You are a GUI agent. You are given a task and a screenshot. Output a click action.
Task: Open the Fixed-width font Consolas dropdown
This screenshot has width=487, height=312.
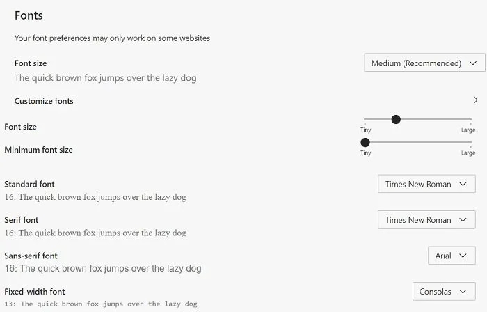click(444, 292)
